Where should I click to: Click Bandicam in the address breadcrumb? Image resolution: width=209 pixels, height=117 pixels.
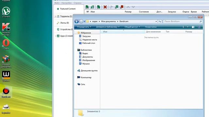[x=124, y=21]
